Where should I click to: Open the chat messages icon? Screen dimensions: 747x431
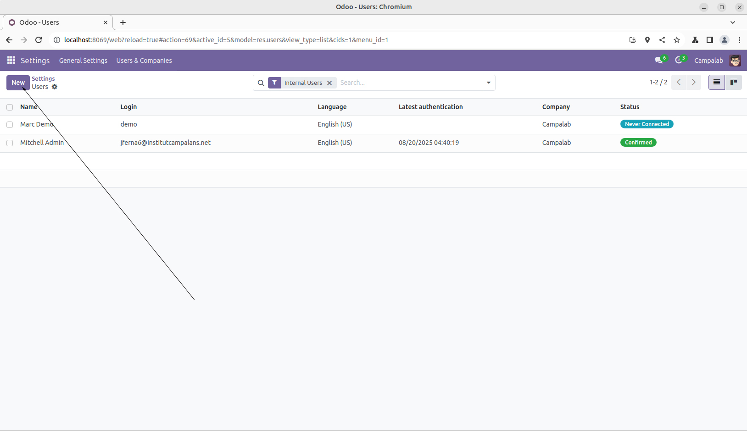point(659,61)
